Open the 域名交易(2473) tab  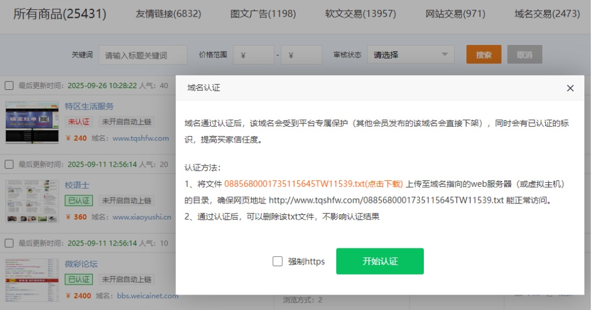click(x=547, y=14)
